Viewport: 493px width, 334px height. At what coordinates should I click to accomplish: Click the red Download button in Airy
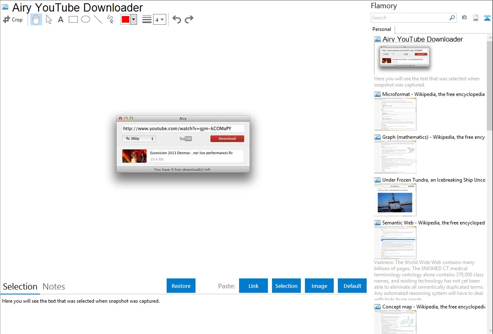tap(227, 138)
